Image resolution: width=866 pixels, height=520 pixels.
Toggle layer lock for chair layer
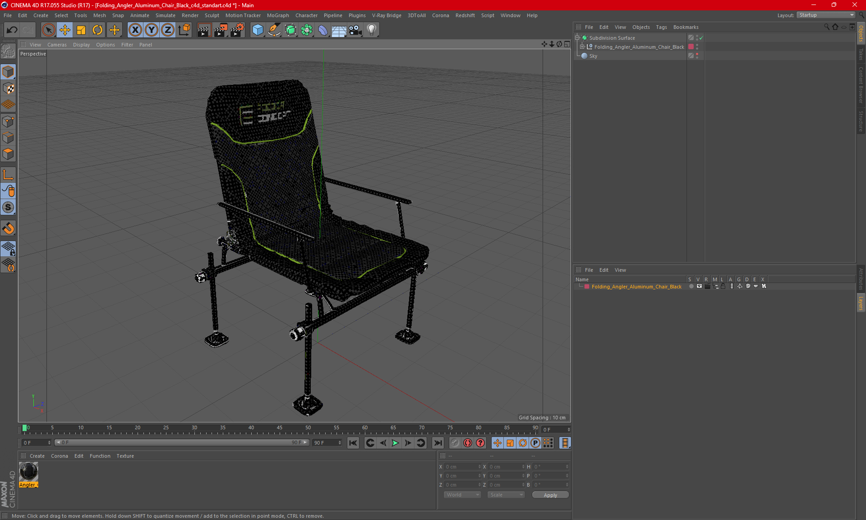723,286
